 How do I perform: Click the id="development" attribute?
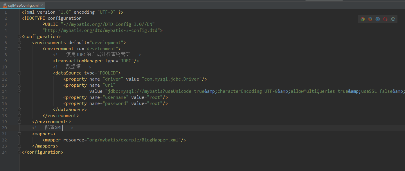coord(97,49)
